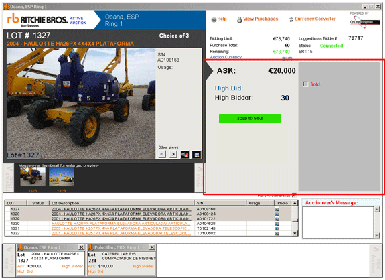This screenshot has height=280, width=385.
Task: Open photo icon for lot 1332 row
Action: [x=277, y=233]
